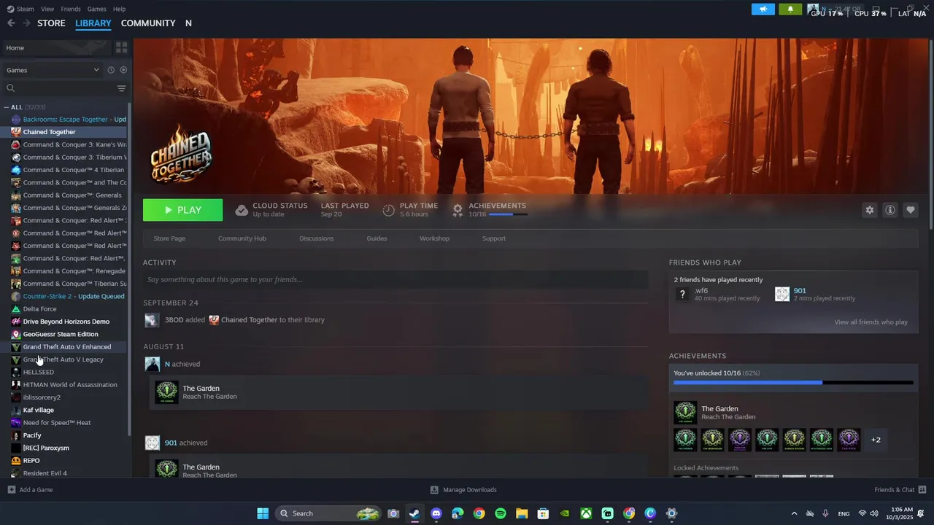The width and height of the screenshot is (934, 525).
Task: Go forward with the right arrow
Action: click(26, 23)
